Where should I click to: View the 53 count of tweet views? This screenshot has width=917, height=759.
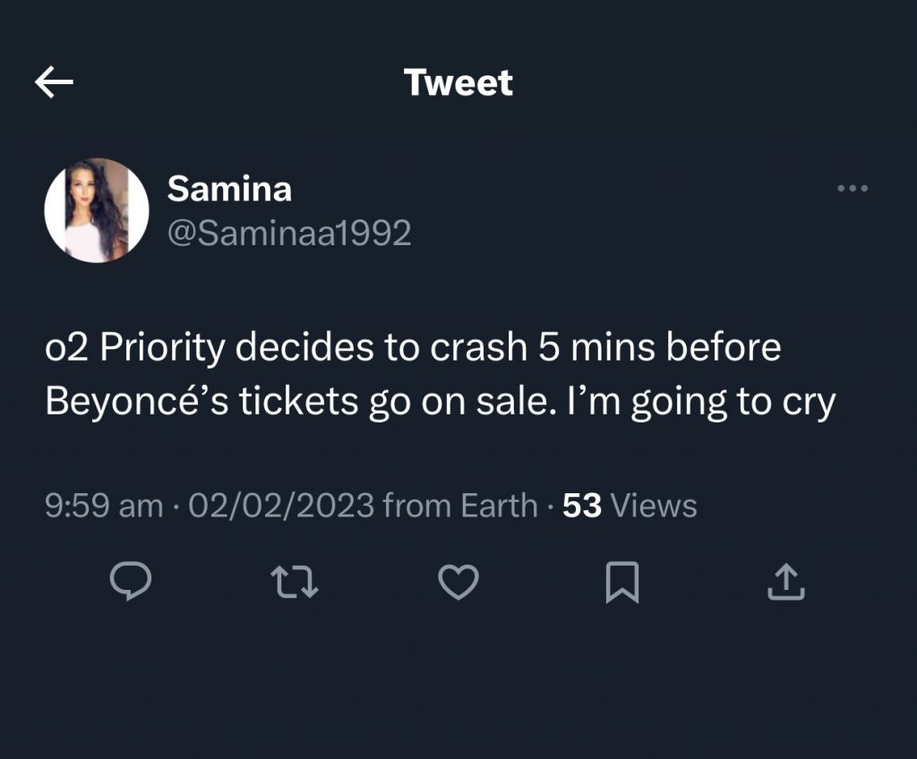582,506
